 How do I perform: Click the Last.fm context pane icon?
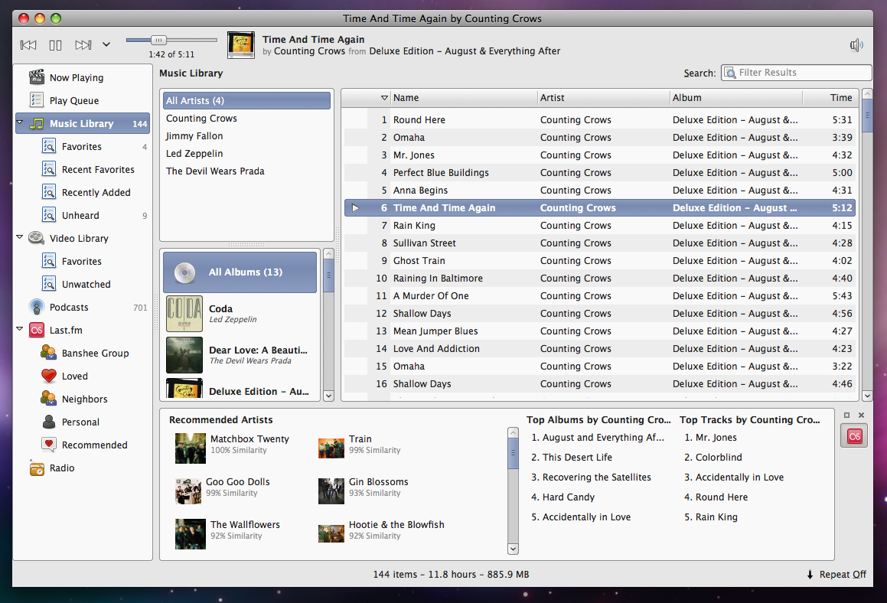[854, 436]
